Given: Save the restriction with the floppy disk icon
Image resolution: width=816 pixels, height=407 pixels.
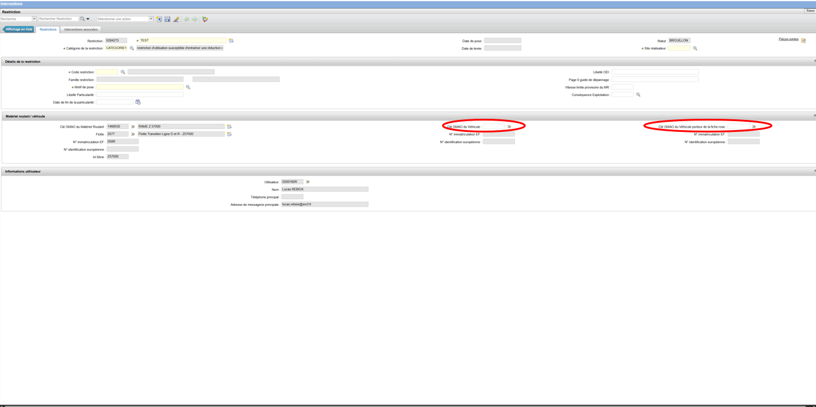Looking at the screenshot, I should tap(167, 19).
